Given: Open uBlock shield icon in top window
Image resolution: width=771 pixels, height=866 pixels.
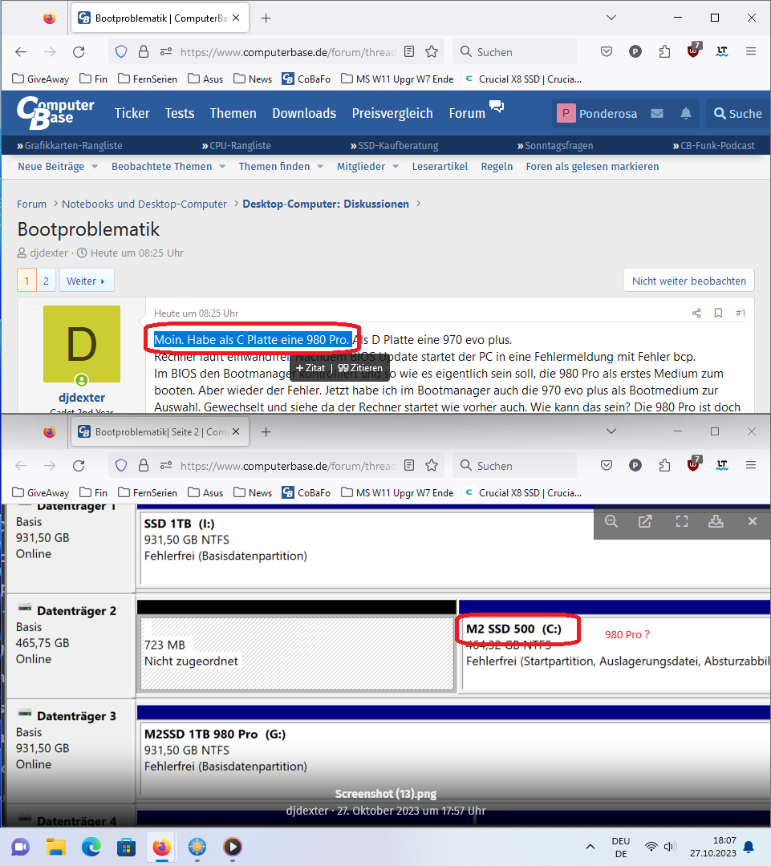Looking at the screenshot, I should click(x=693, y=51).
